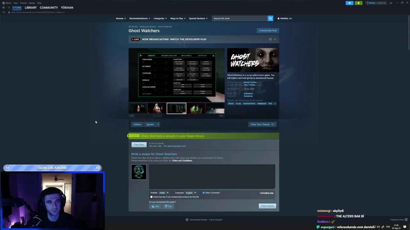Collapse the broadcast banner chevron
Viewport: 410px width, 230px height.
click(275, 39)
